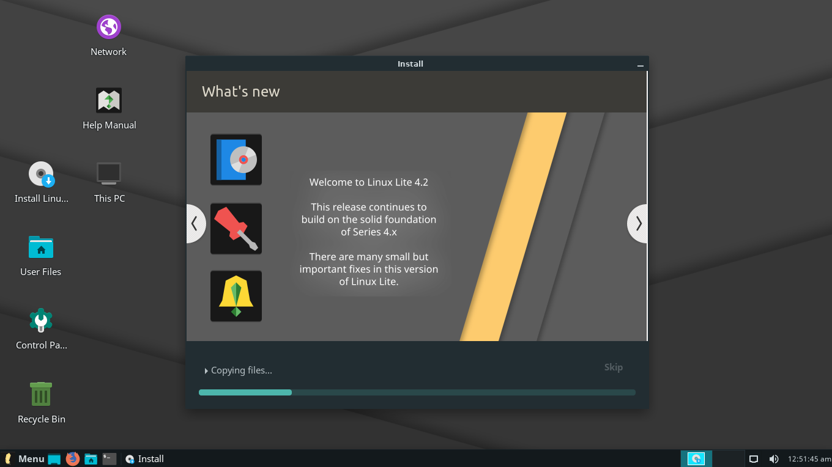
Task: Click the volume icon in system tray
Action: [x=773, y=458]
